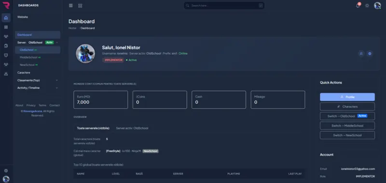Open the About footer link

[19, 105]
